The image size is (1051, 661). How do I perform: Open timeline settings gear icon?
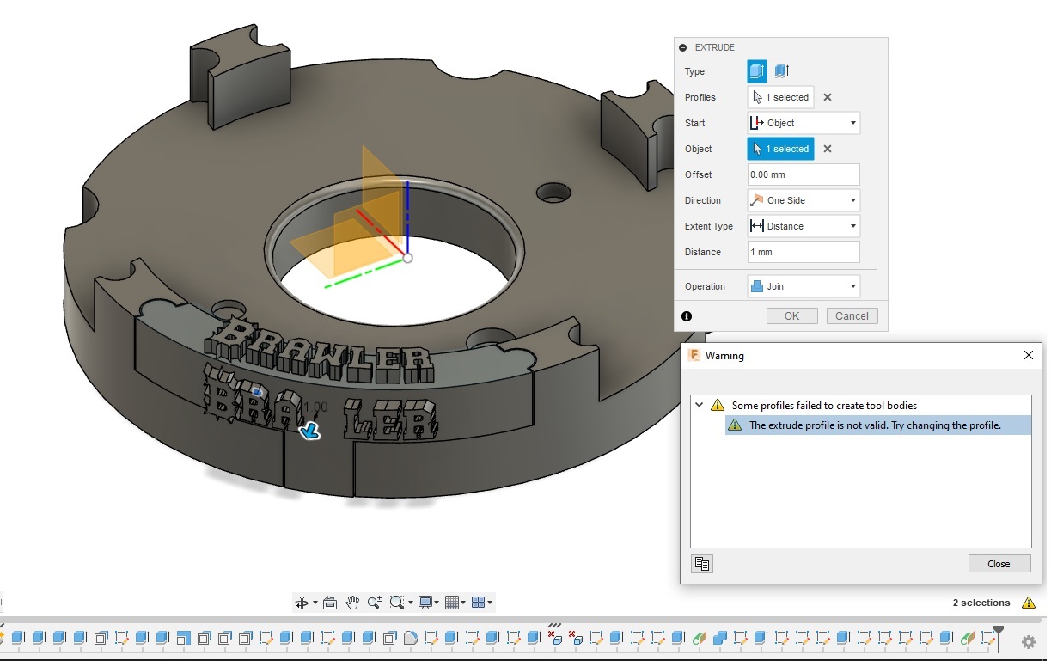point(1029,641)
